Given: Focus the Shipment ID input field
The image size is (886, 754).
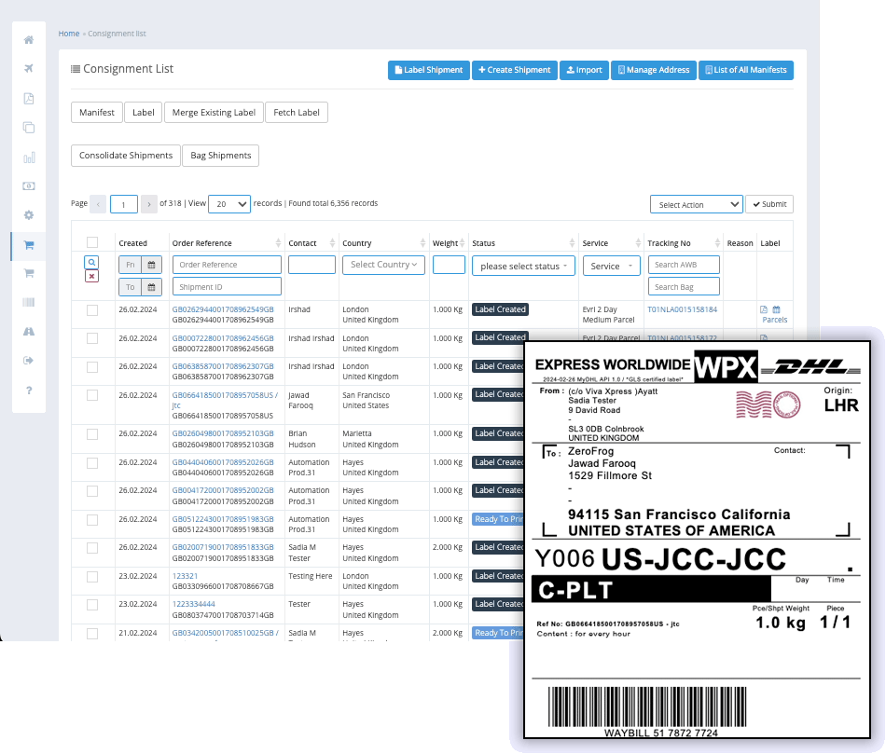Looking at the screenshot, I should pos(227,286).
